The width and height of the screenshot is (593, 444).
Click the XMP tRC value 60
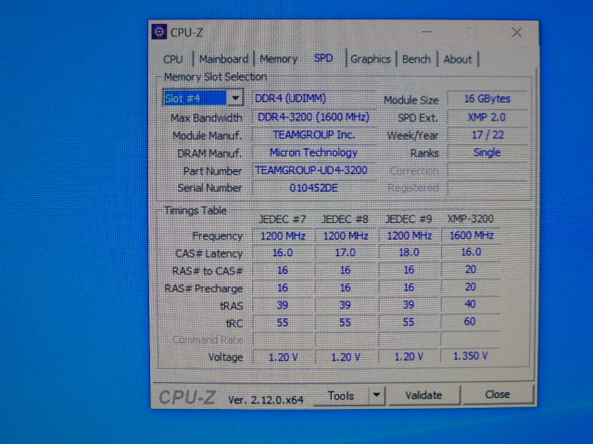471,322
